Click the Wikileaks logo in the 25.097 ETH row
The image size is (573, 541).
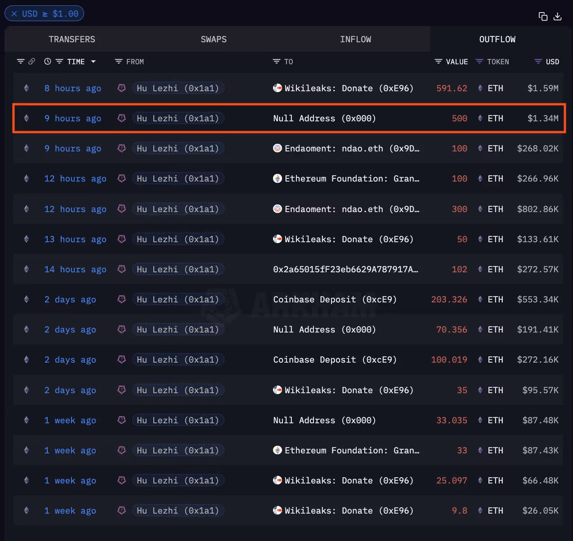click(278, 480)
